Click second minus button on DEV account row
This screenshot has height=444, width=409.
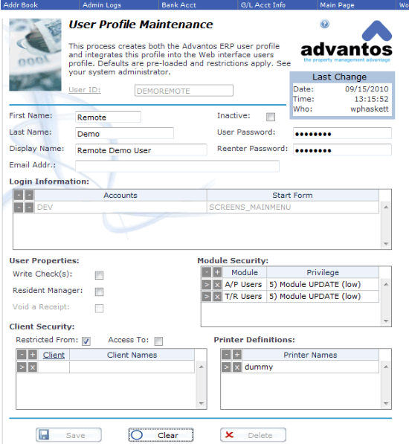coord(29,207)
